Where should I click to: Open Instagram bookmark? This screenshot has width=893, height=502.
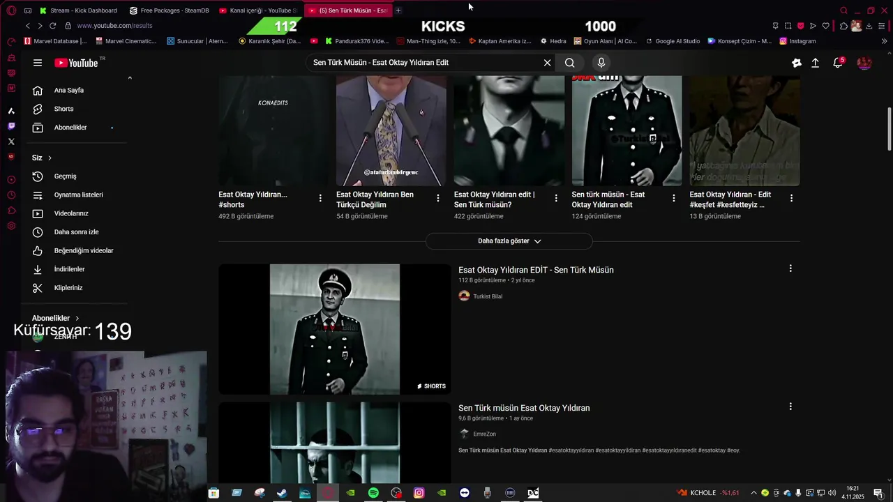point(797,41)
